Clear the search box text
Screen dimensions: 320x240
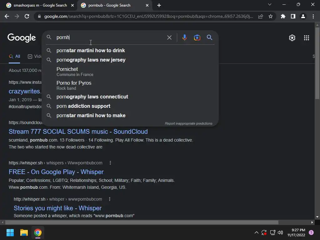pos(169,37)
